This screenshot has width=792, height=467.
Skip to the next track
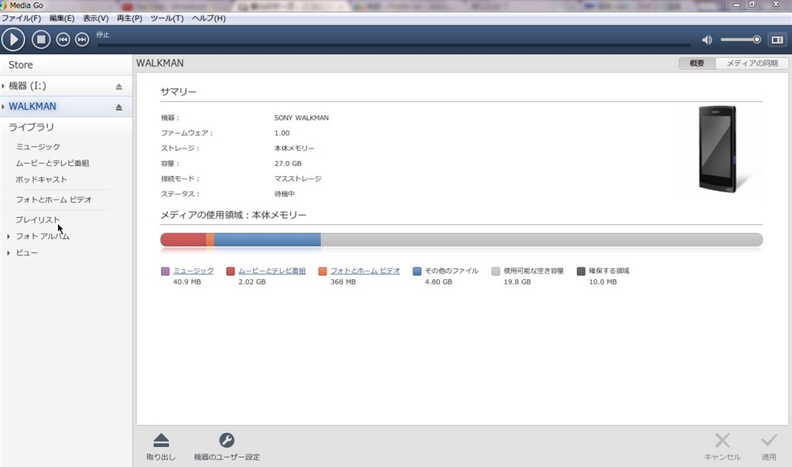82,39
